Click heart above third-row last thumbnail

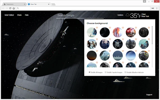[149, 51]
